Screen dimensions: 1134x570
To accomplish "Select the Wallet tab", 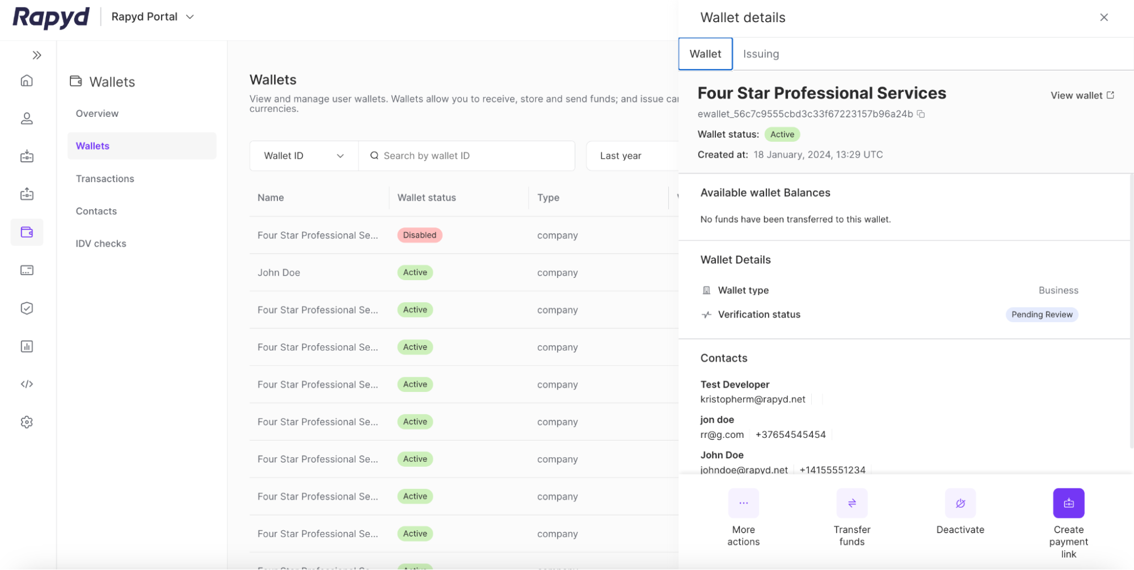I will click(705, 54).
